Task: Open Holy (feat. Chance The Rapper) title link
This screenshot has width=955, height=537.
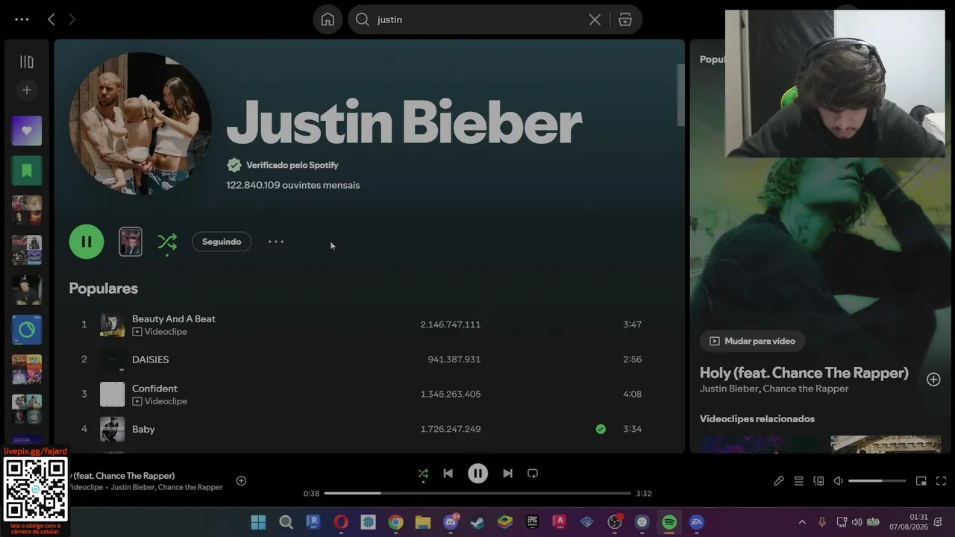Action: tap(804, 373)
